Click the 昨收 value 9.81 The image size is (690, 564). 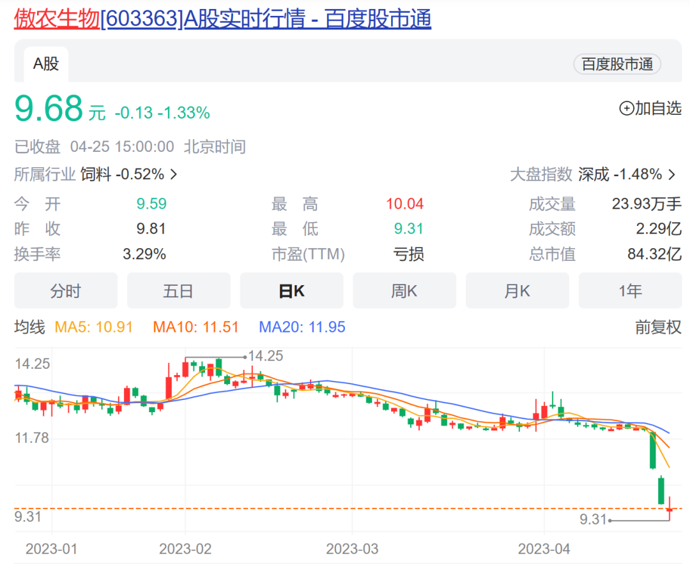tap(151, 229)
